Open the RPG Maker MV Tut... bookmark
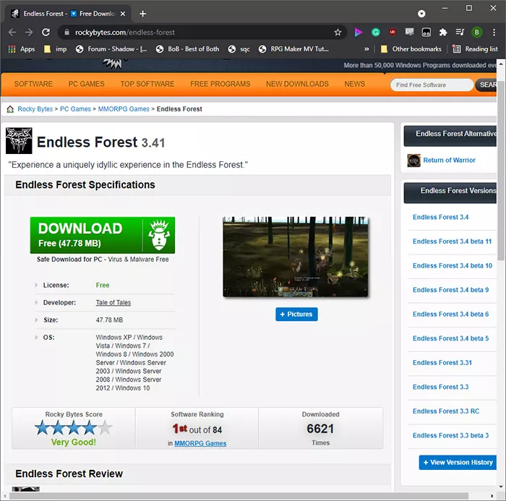The image size is (506, 501). [x=294, y=49]
